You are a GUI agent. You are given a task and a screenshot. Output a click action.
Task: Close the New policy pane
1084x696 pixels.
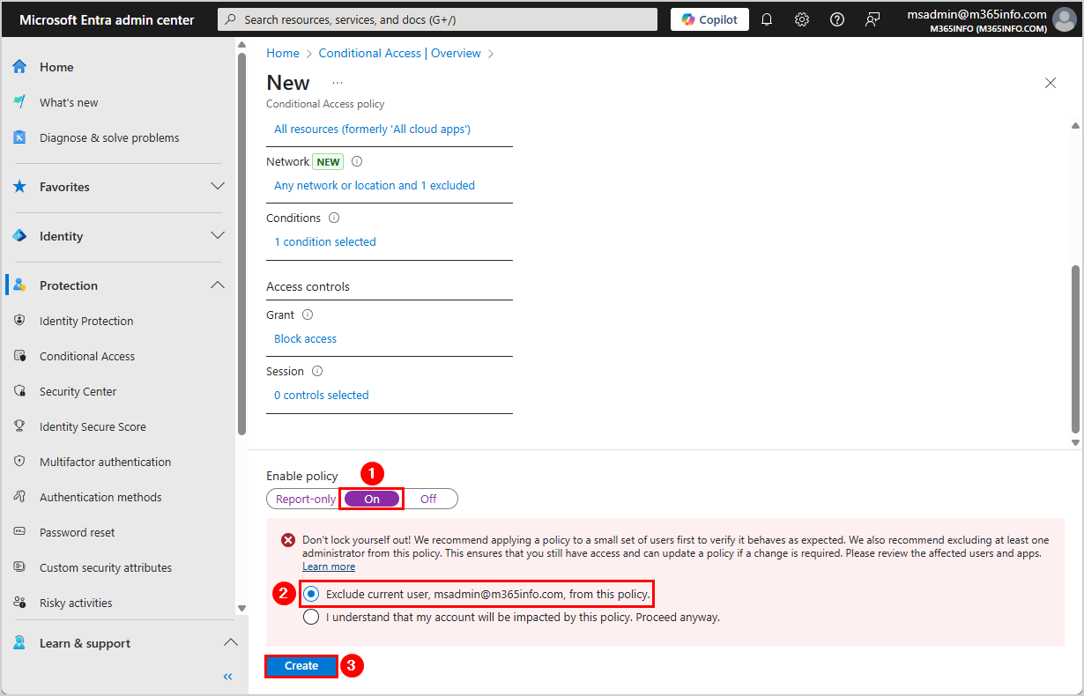(x=1051, y=83)
